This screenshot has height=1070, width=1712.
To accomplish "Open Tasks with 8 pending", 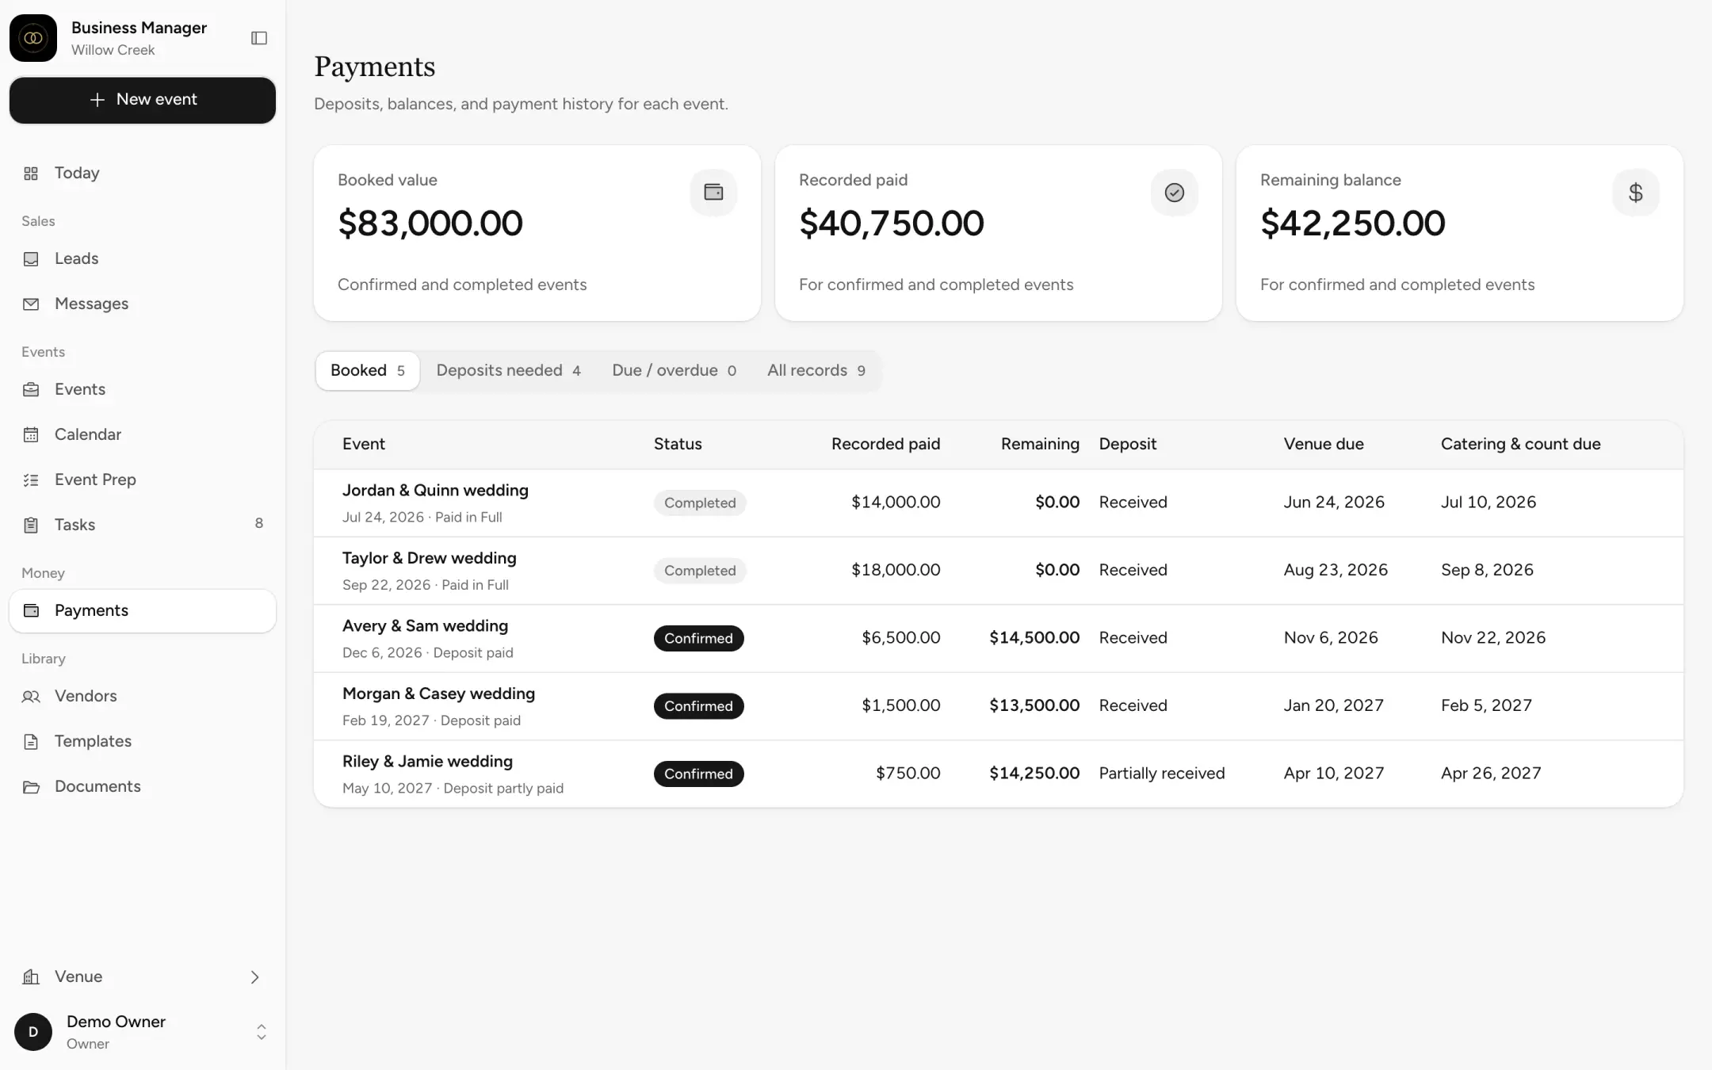I will pyautogui.click(x=143, y=525).
